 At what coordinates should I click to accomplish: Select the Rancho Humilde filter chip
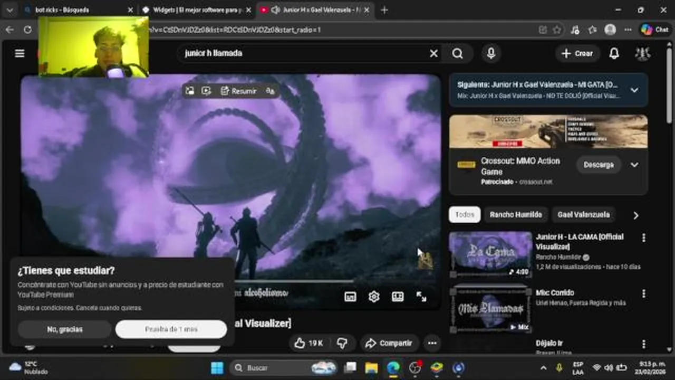[x=516, y=215]
